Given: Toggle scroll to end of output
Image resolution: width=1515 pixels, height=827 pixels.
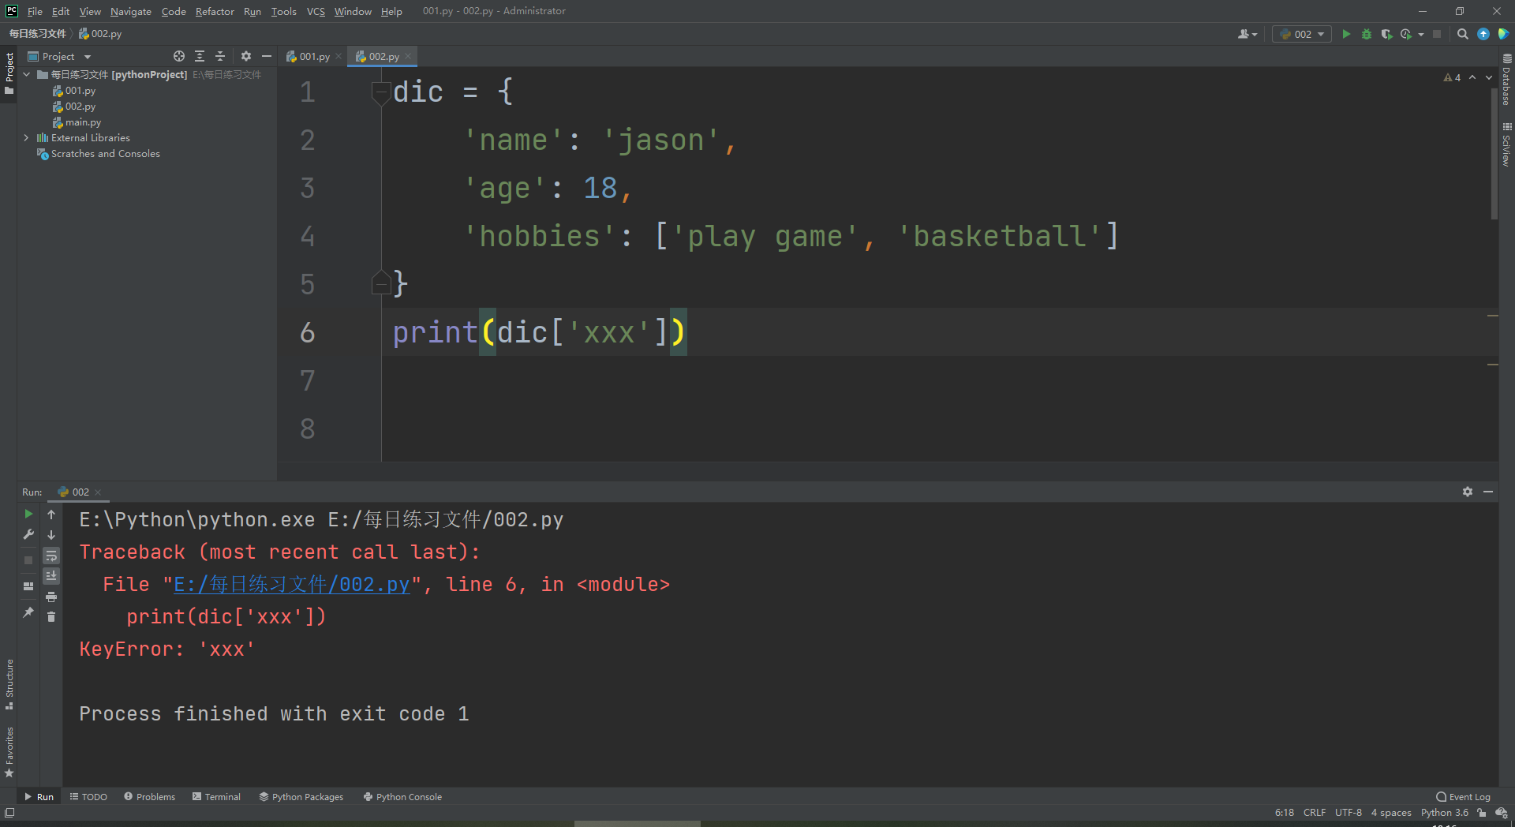Looking at the screenshot, I should pyautogui.click(x=51, y=576).
